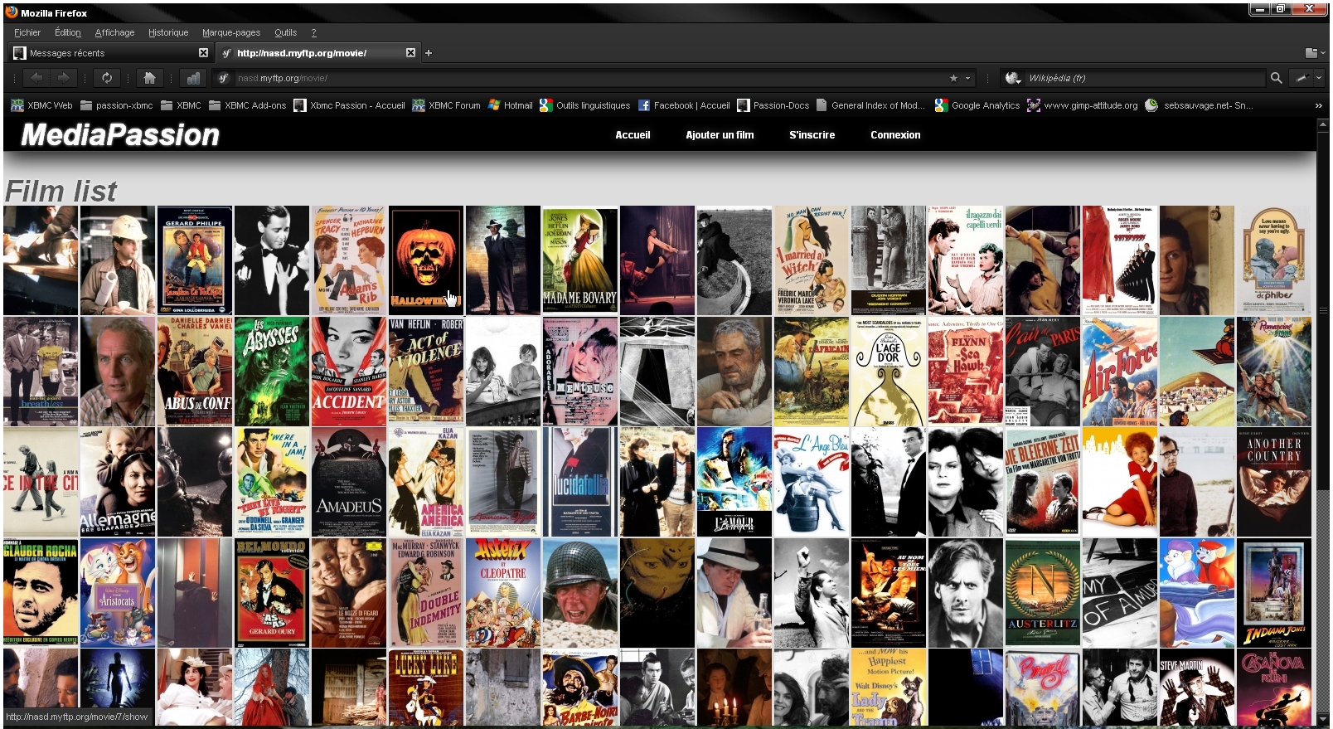The width and height of the screenshot is (1333, 729).
Task: Click the MediaPassion site logo
Action: 120,135
